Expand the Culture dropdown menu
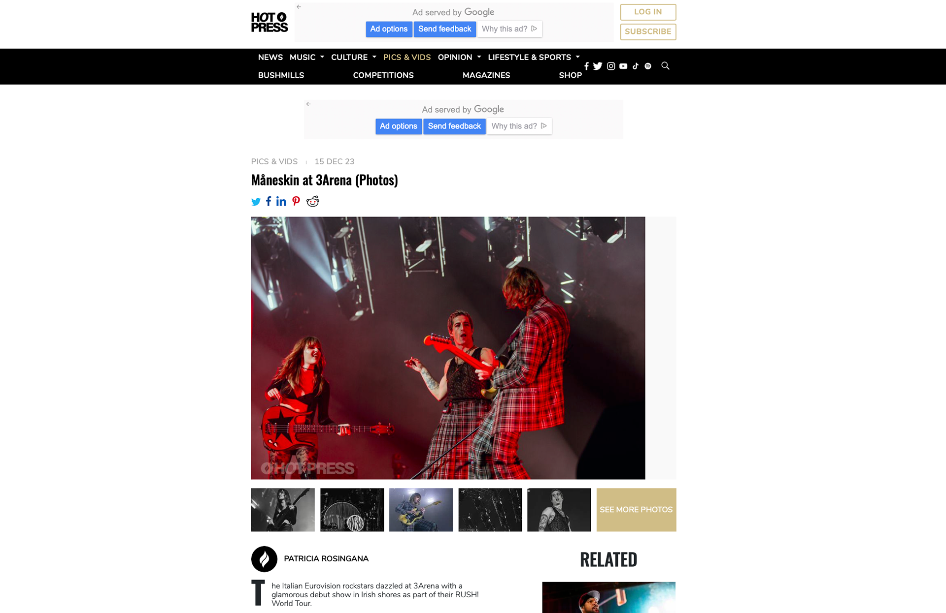 click(353, 57)
